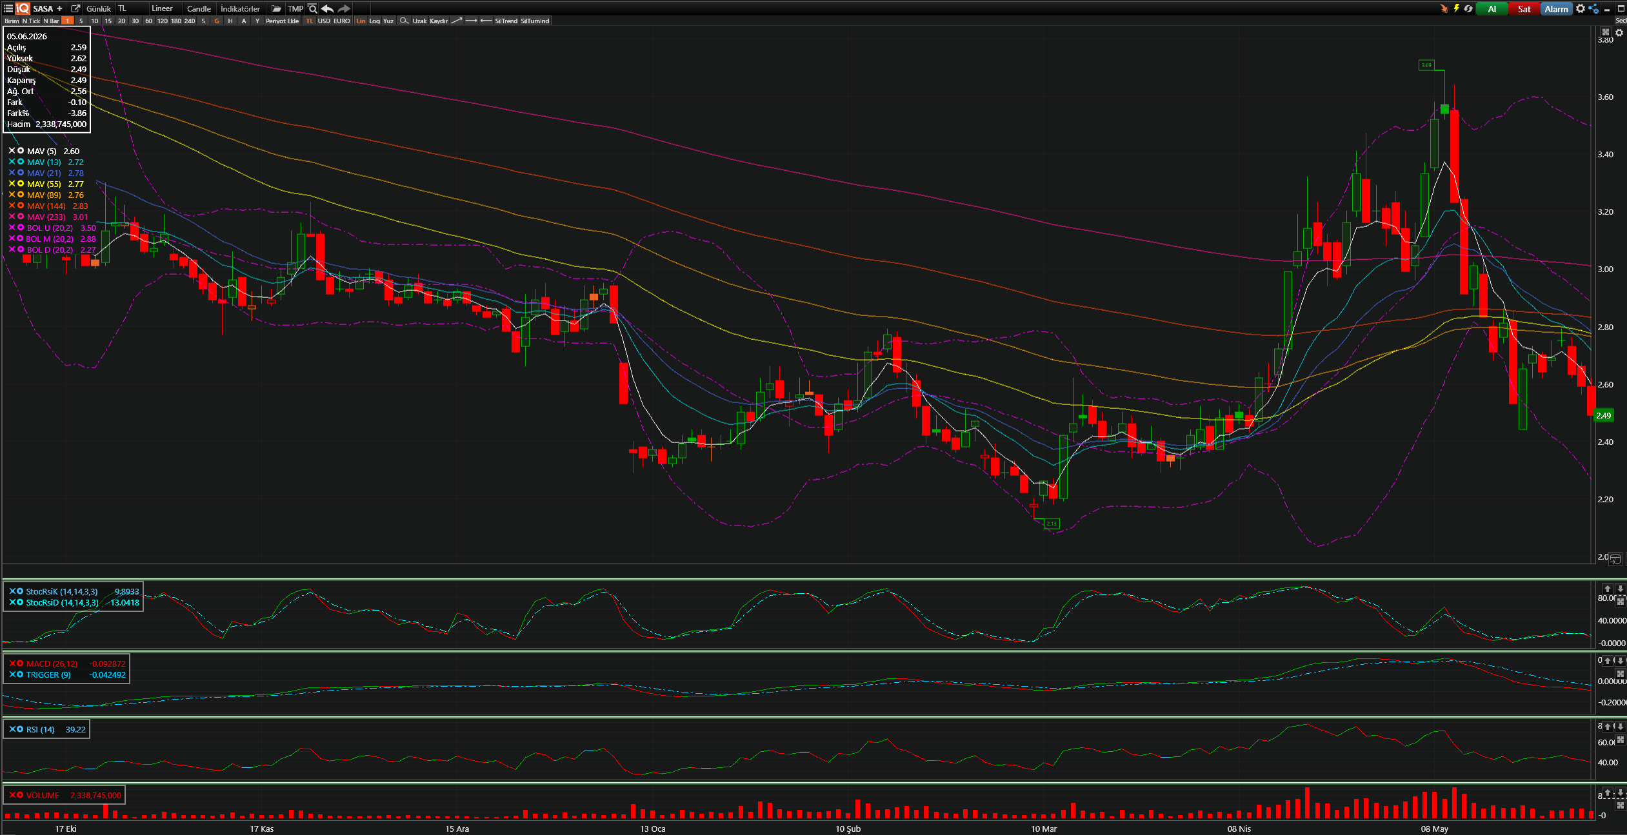Click the Uzak zoom-out button
Screen dimensions: 1627x835
click(419, 21)
